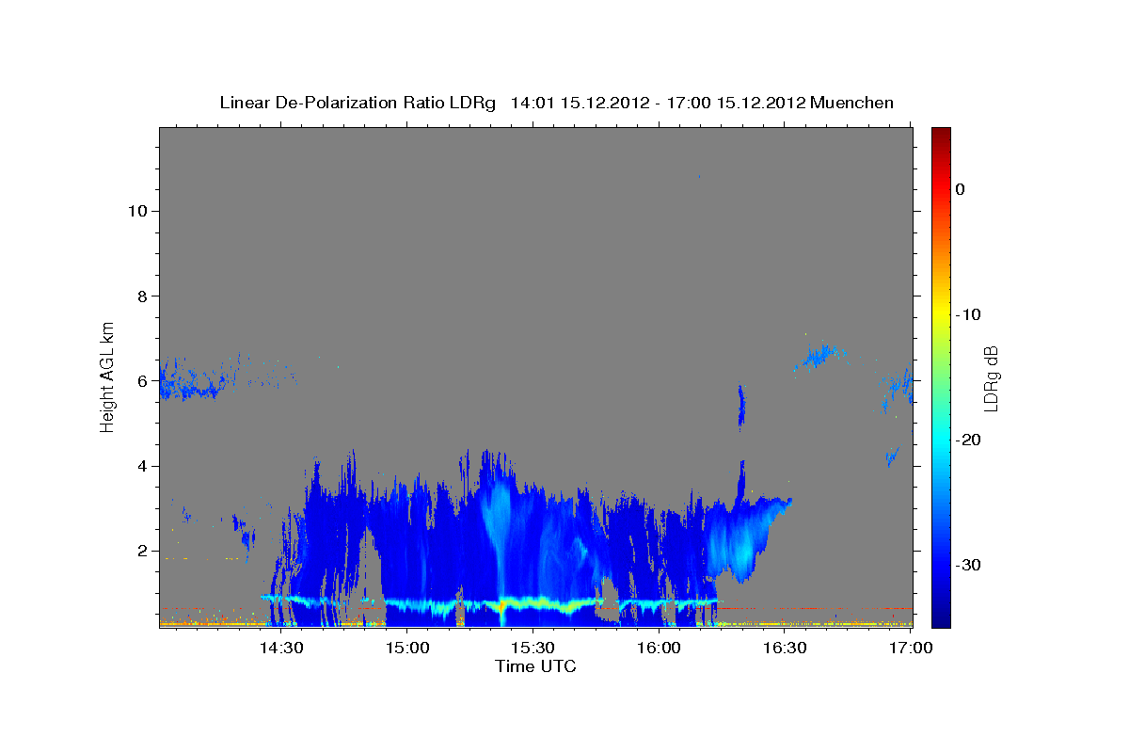Click the colorbar value -20
The width and height of the screenshot is (1129, 753).
[x=969, y=440]
